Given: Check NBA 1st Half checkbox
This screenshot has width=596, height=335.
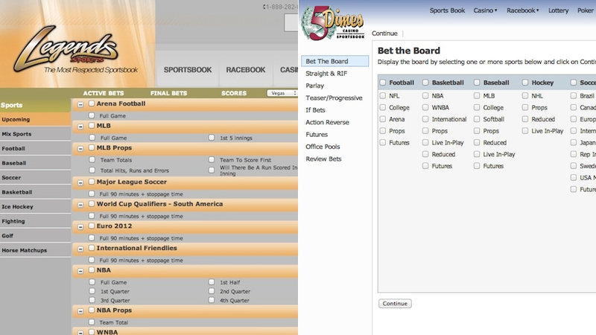Looking at the screenshot, I should (212, 282).
